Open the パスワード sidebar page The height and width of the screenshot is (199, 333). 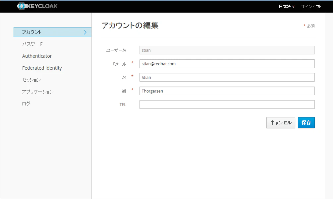point(32,44)
